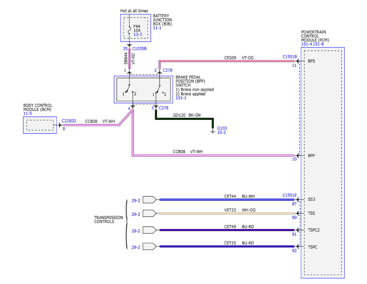Follow the 29-2 reference on the CET25 row

click(x=136, y=248)
